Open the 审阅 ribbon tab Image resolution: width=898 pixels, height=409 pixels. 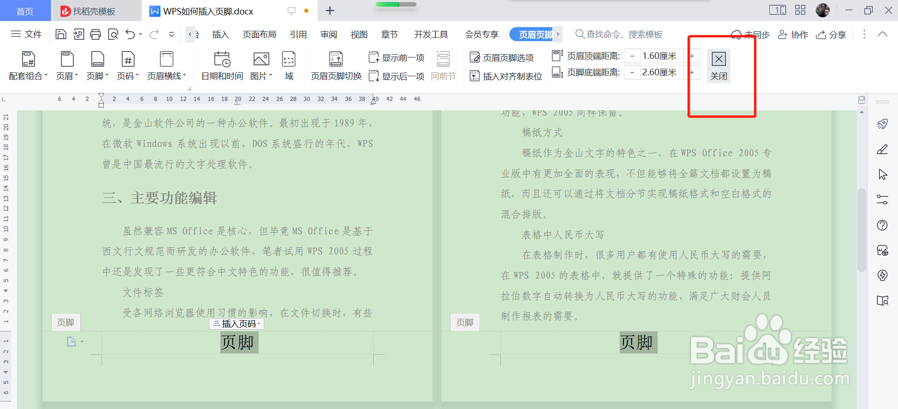(329, 34)
